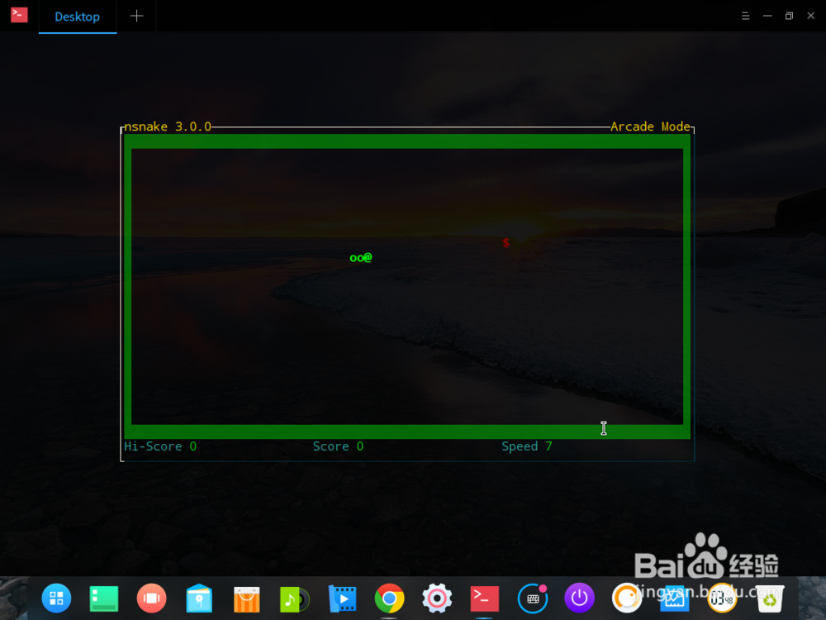Launch the orange App Store dock icon
This screenshot has width=826, height=620.
pyautogui.click(x=246, y=599)
